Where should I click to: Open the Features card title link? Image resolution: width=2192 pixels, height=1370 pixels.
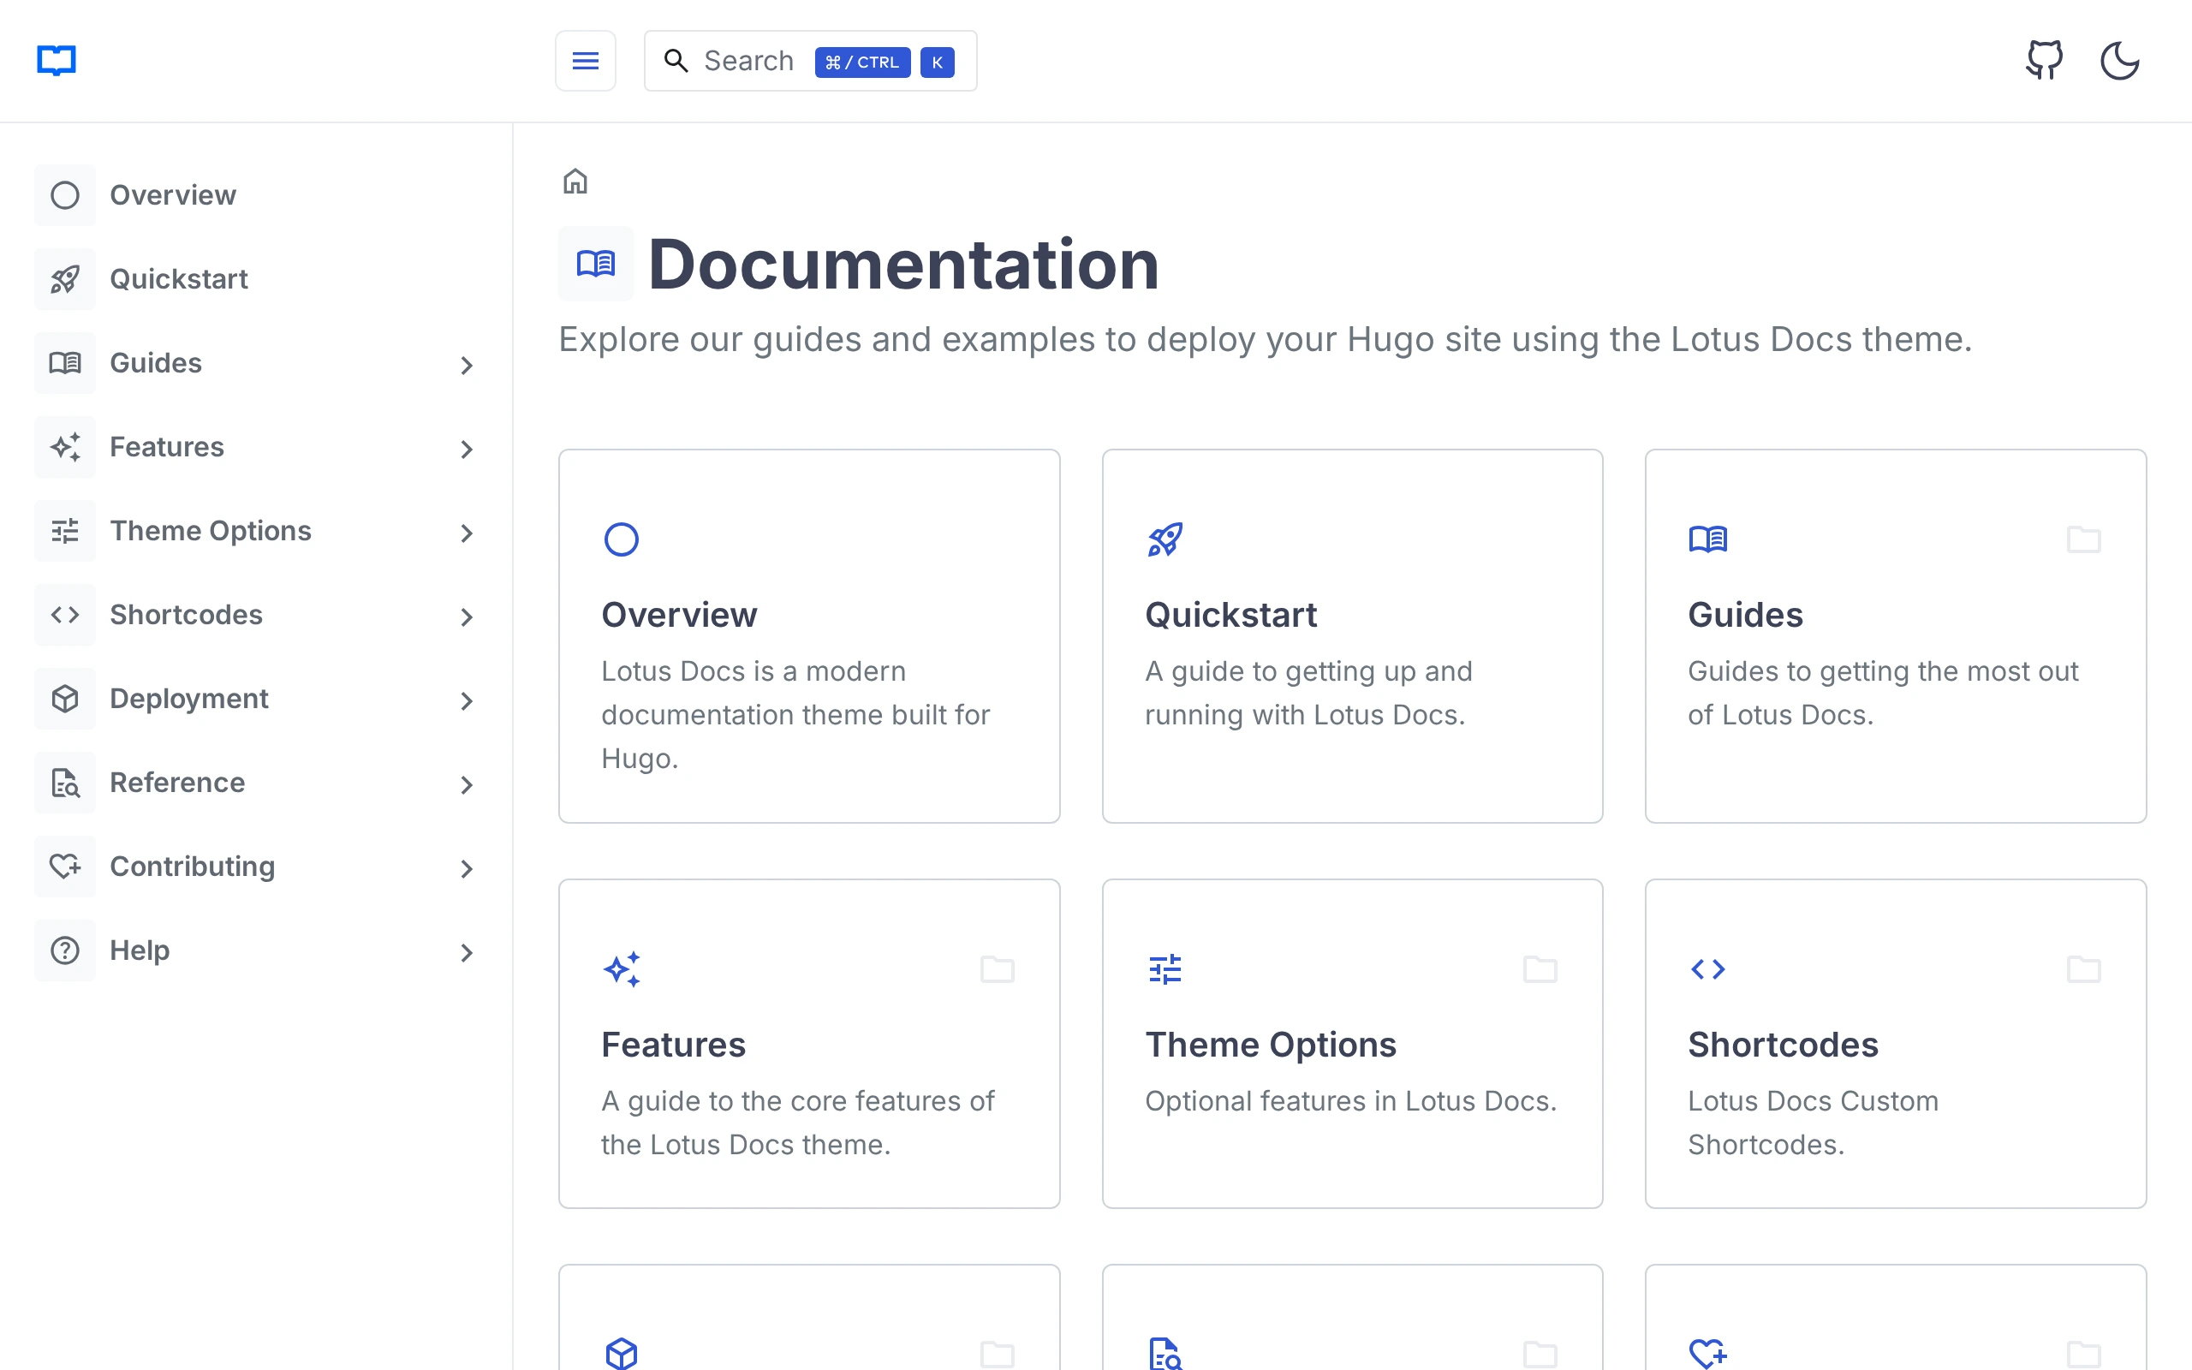click(x=673, y=1044)
